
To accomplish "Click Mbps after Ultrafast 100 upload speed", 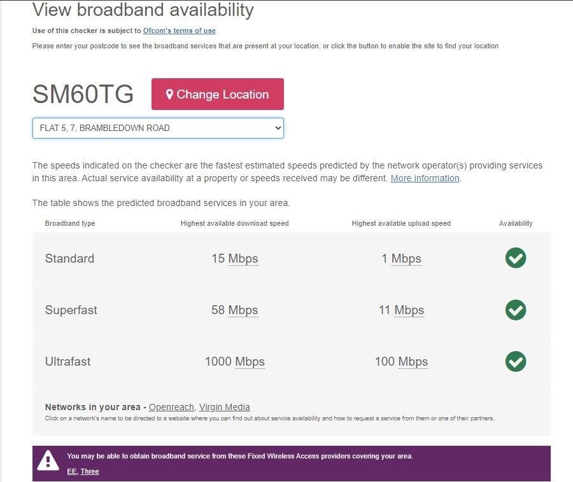I will pyautogui.click(x=413, y=362).
